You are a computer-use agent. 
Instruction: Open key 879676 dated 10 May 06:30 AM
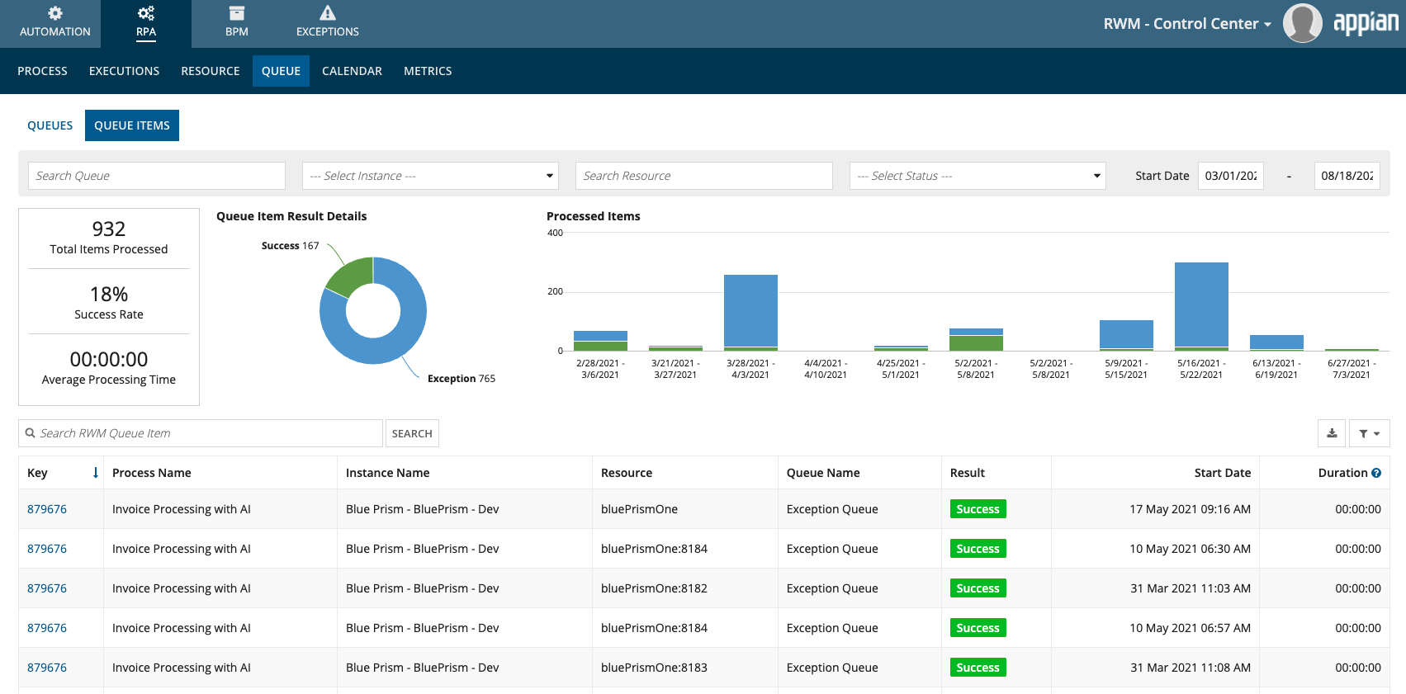coord(47,549)
